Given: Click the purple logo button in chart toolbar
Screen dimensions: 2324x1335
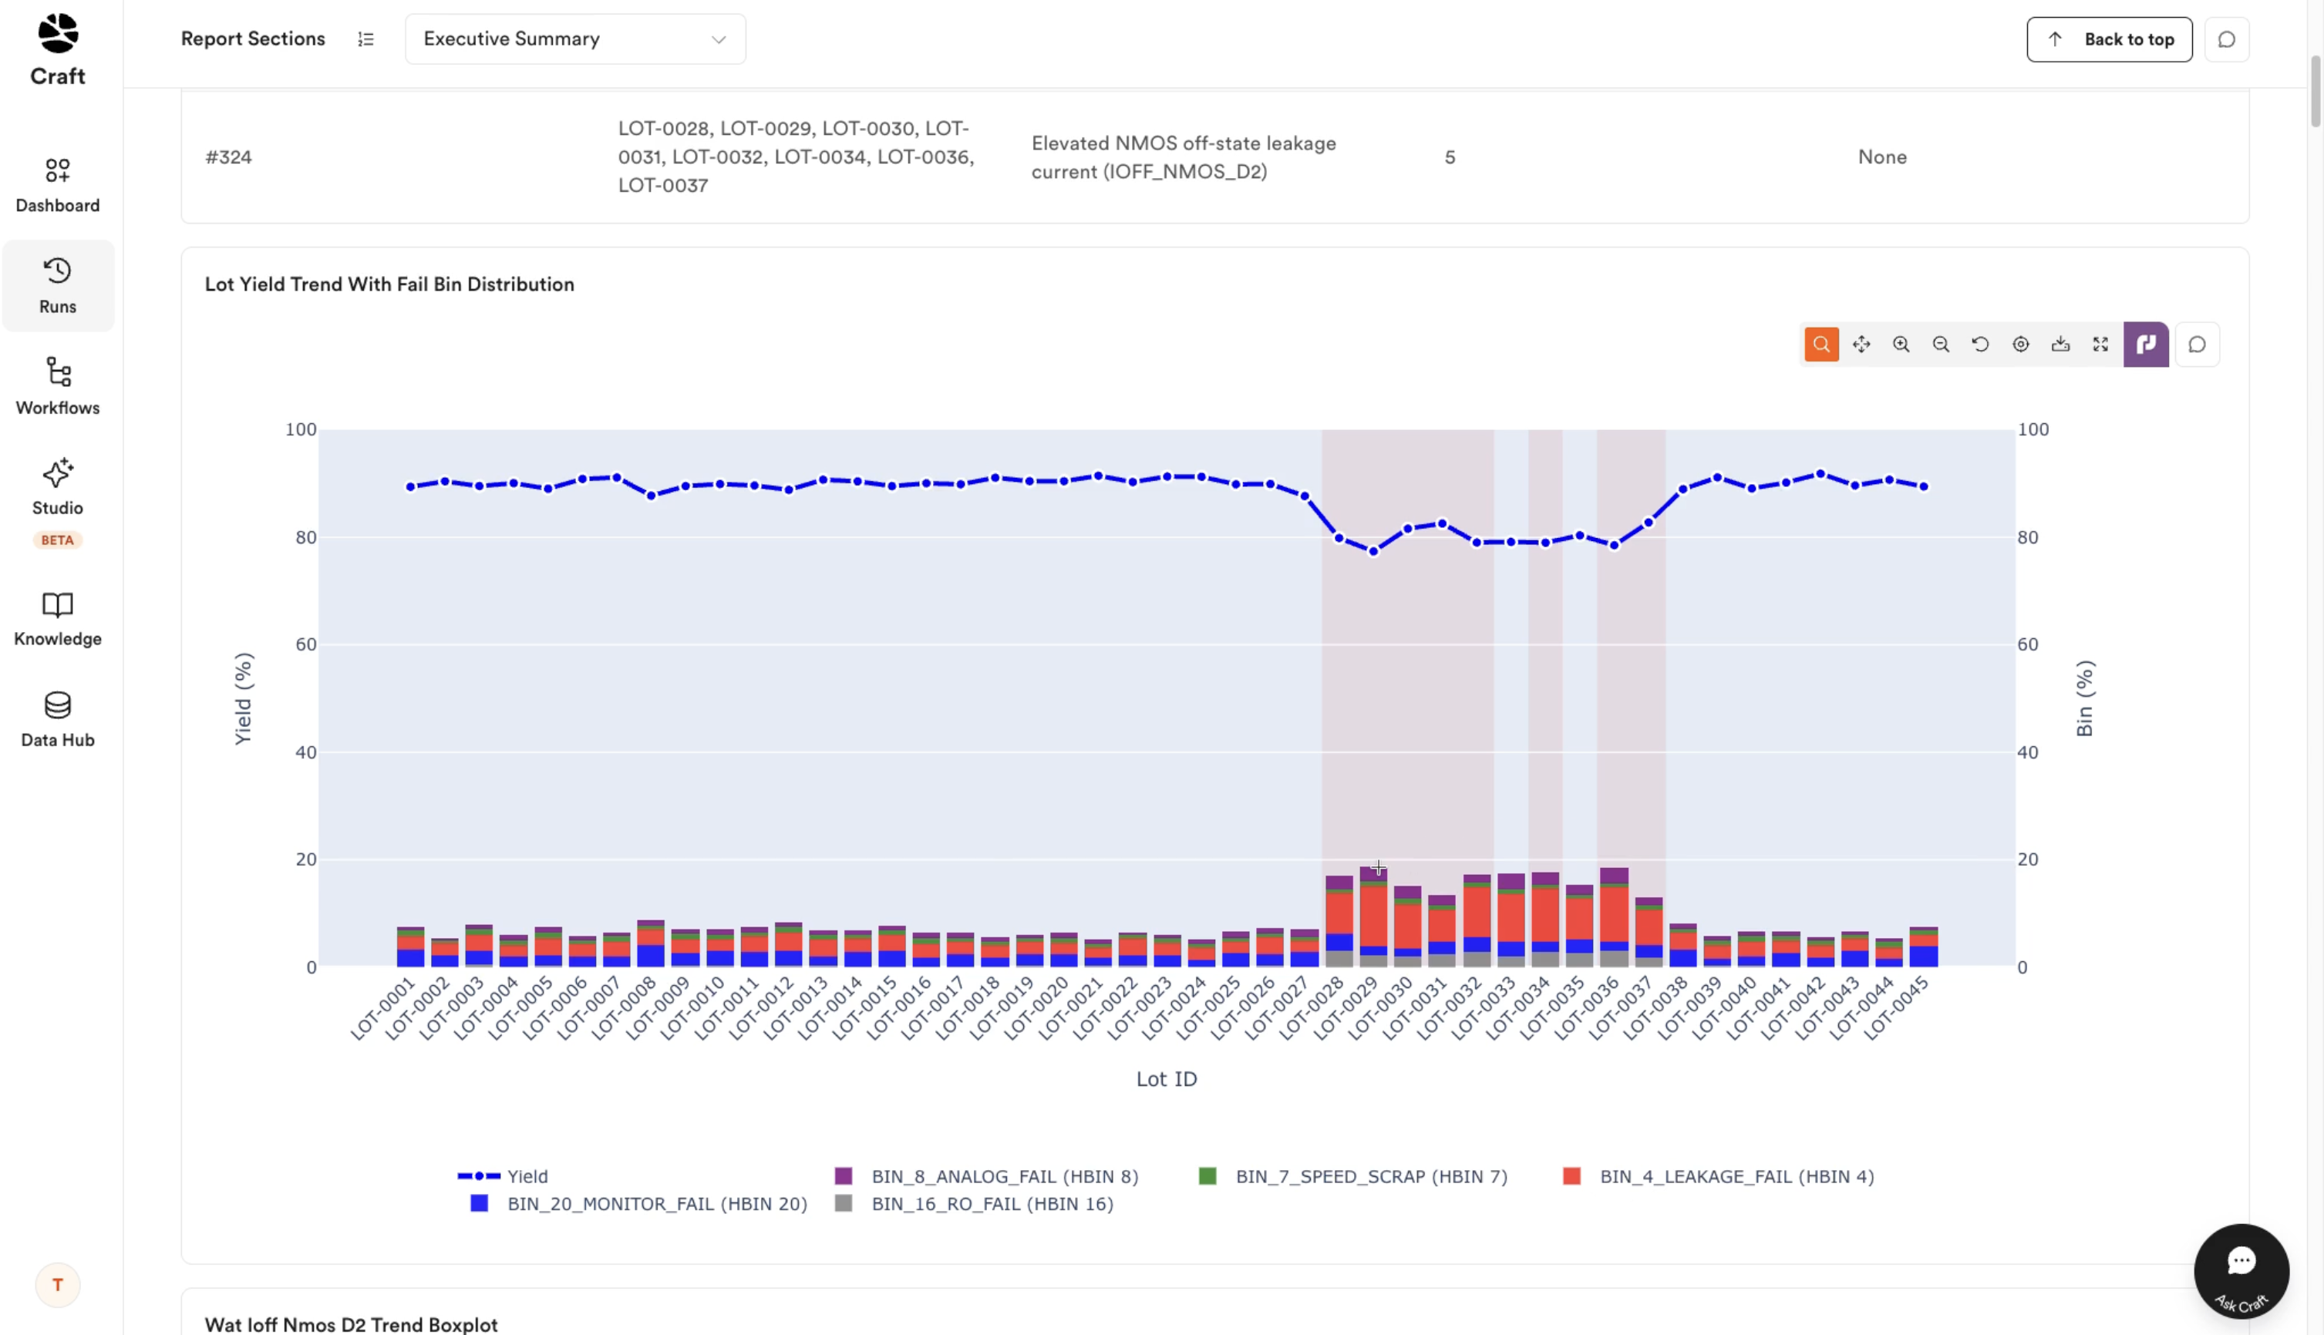Looking at the screenshot, I should click(x=2146, y=344).
